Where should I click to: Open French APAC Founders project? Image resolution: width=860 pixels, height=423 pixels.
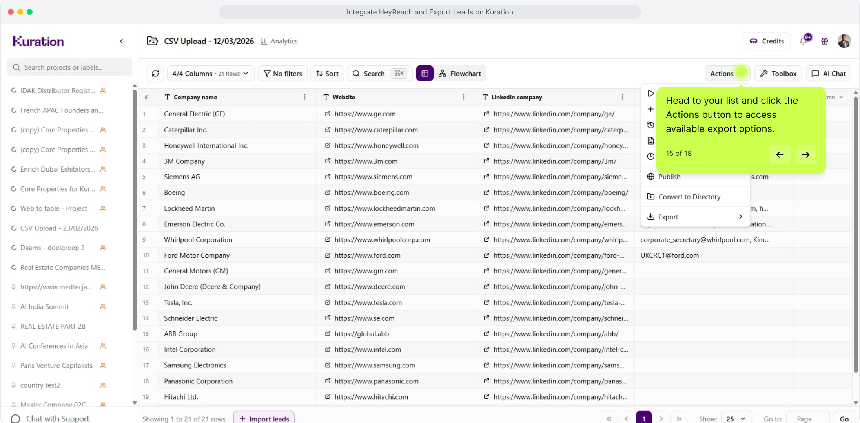point(62,110)
